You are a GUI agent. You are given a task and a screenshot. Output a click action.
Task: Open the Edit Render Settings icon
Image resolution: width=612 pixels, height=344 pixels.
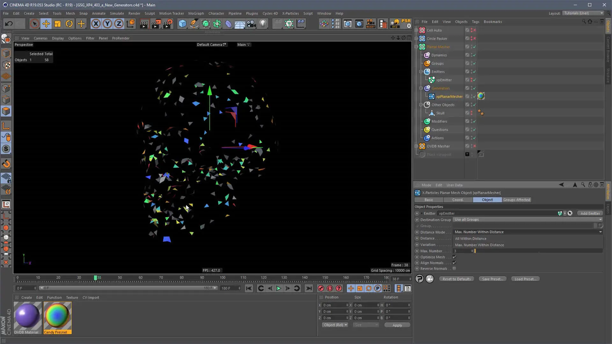(168, 24)
